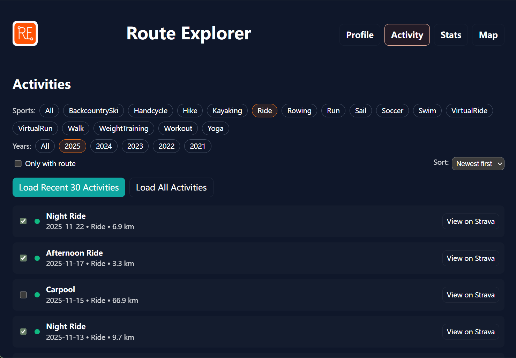Screen dimensions: 516x358
Task: Select the Workout sport chip
Action: (x=178, y=129)
